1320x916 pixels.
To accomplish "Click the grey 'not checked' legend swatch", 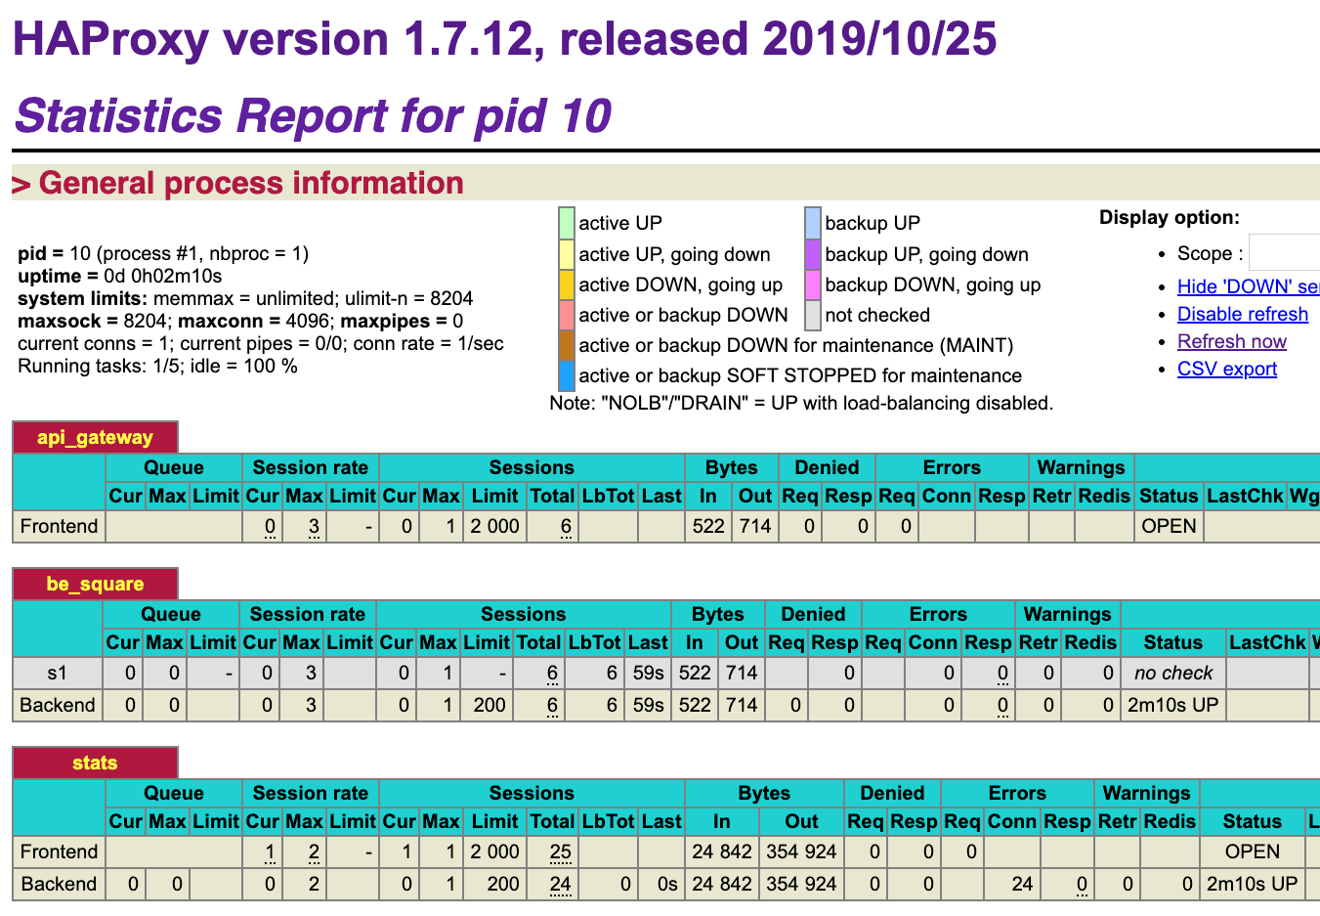I will click(813, 315).
